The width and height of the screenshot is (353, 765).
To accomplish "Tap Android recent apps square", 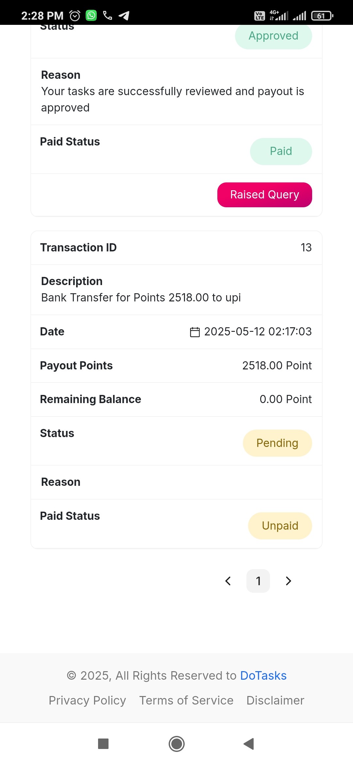I will coord(103,744).
